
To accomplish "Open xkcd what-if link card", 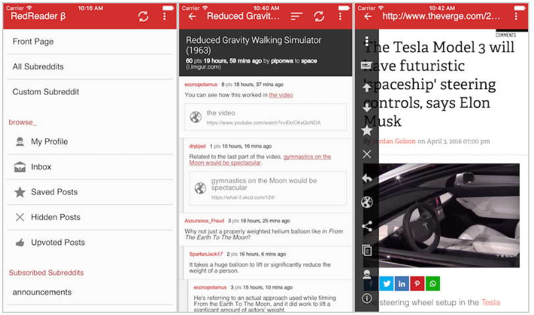I will coord(268,188).
